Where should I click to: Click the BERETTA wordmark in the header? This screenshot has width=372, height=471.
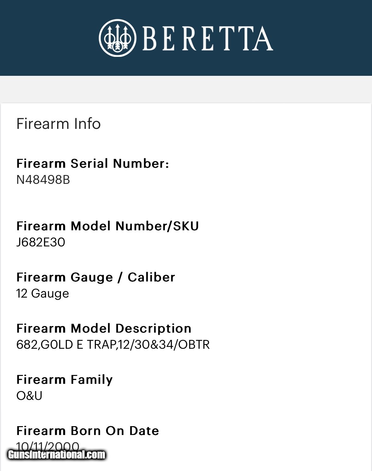tap(208, 39)
